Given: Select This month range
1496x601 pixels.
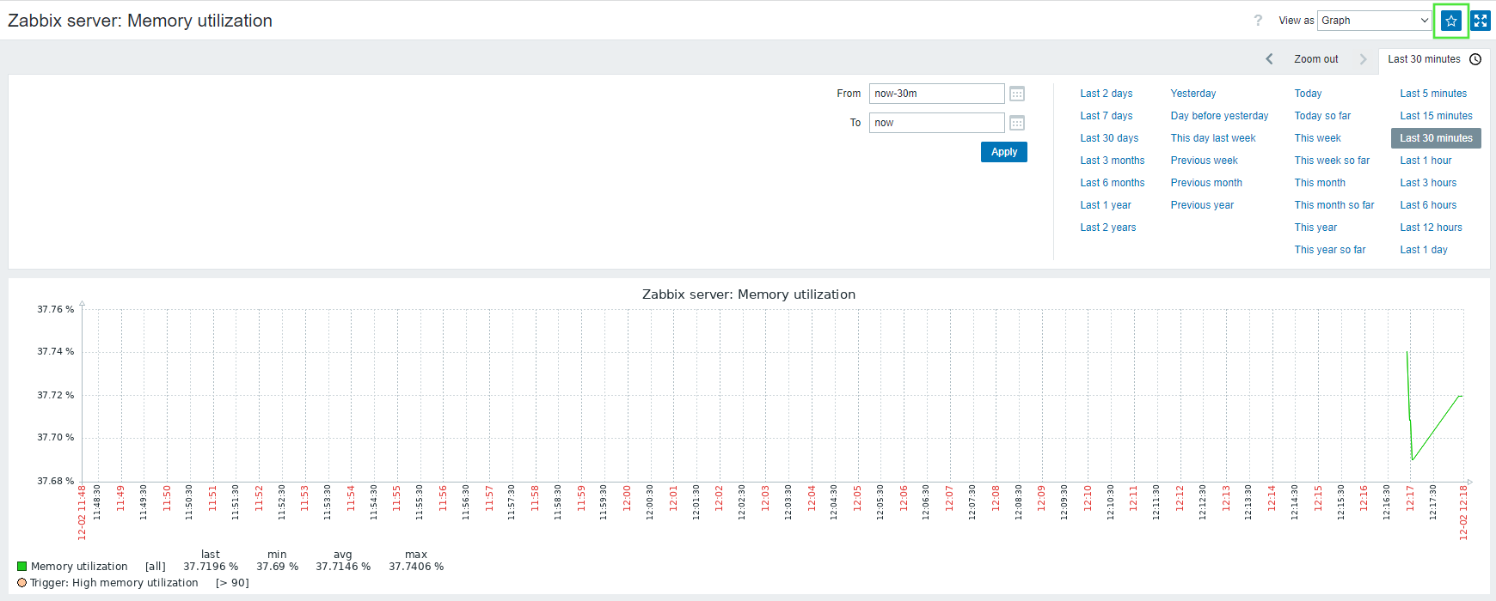Looking at the screenshot, I should point(1320,183).
